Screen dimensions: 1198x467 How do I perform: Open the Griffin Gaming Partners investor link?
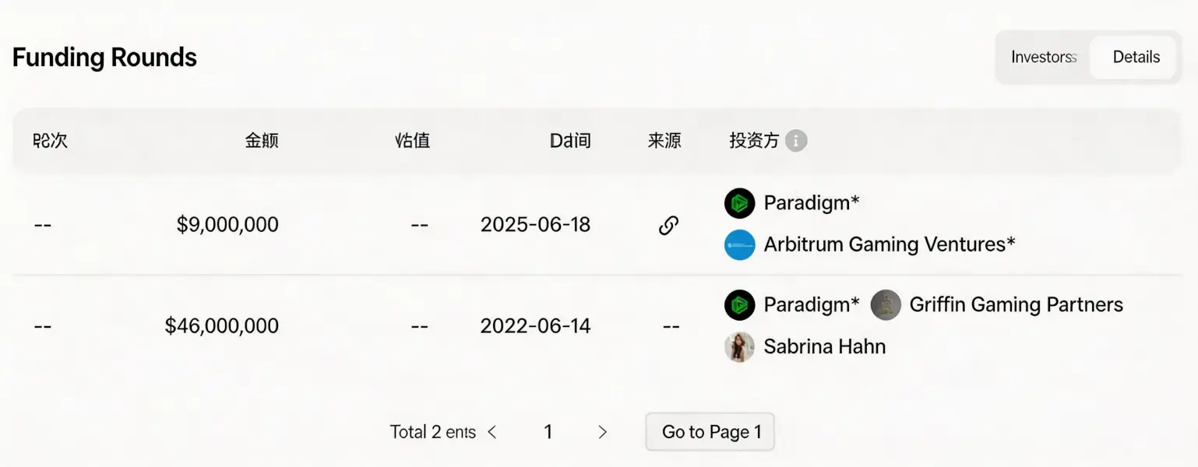[x=1016, y=305]
